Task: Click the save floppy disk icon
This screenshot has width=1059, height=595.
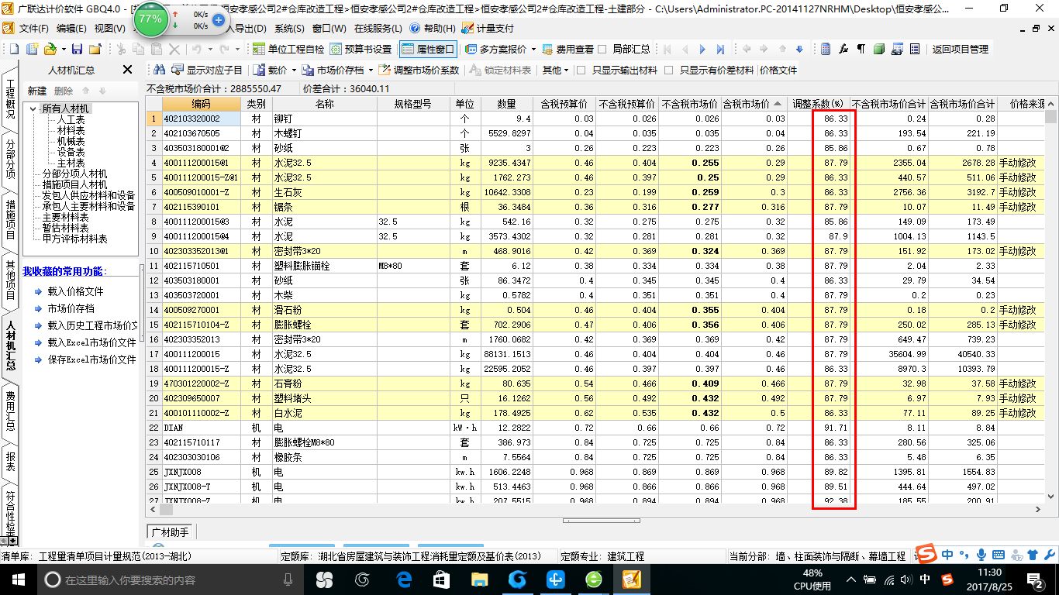Action: 77,49
